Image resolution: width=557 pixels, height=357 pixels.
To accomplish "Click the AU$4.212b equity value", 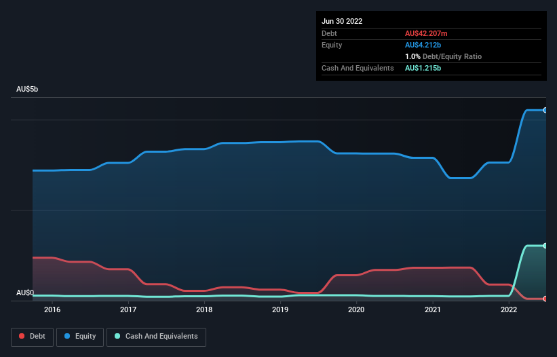I will pos(423,45).
